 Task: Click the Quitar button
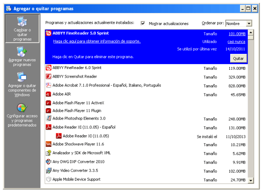[238, 58]
